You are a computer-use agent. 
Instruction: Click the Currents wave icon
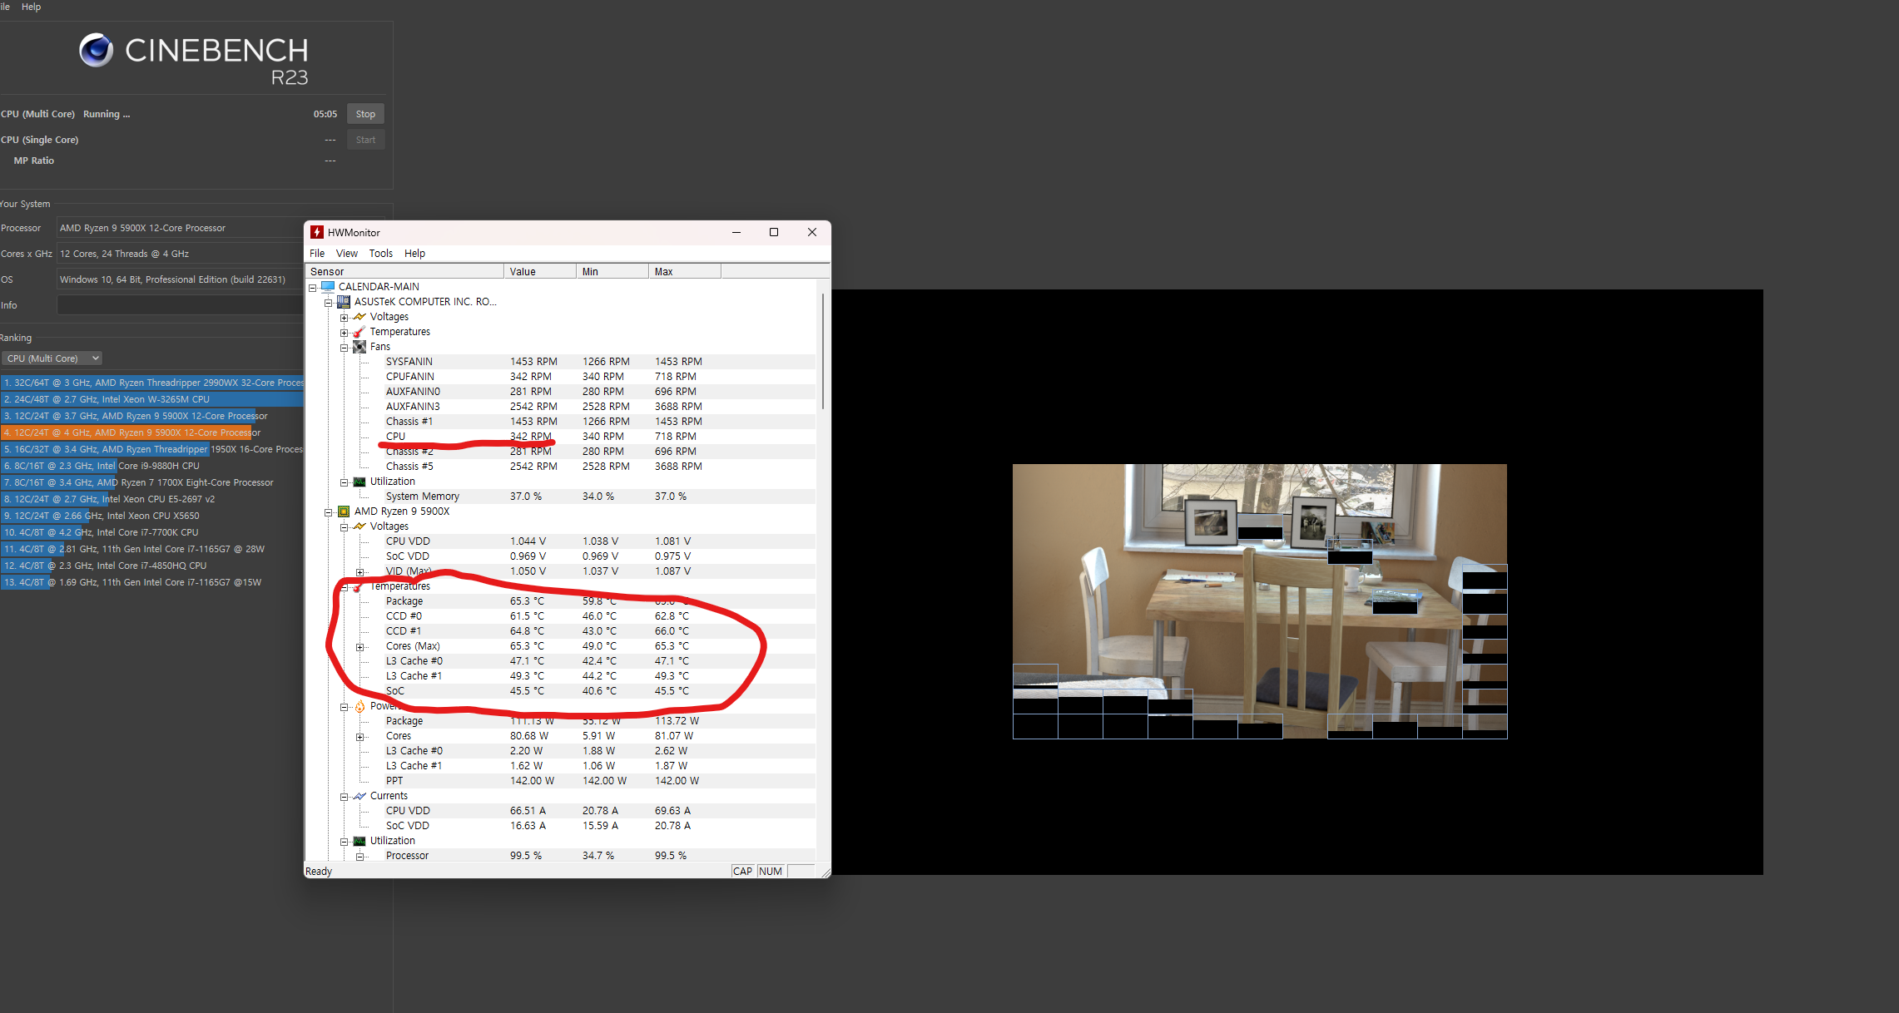point(359,796)
